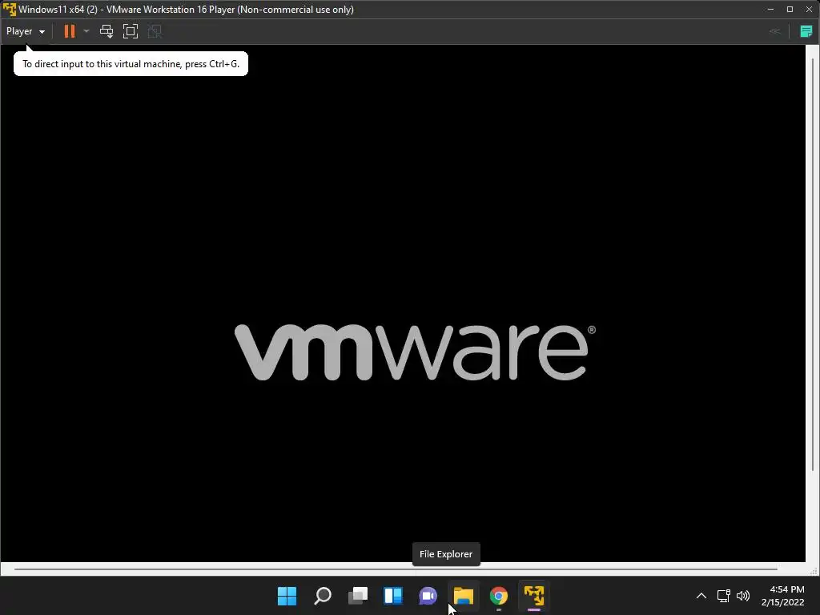Maximize the VMware Player window
The width and height of the screenshot is (820, 615).
click(x=790, y=10)
